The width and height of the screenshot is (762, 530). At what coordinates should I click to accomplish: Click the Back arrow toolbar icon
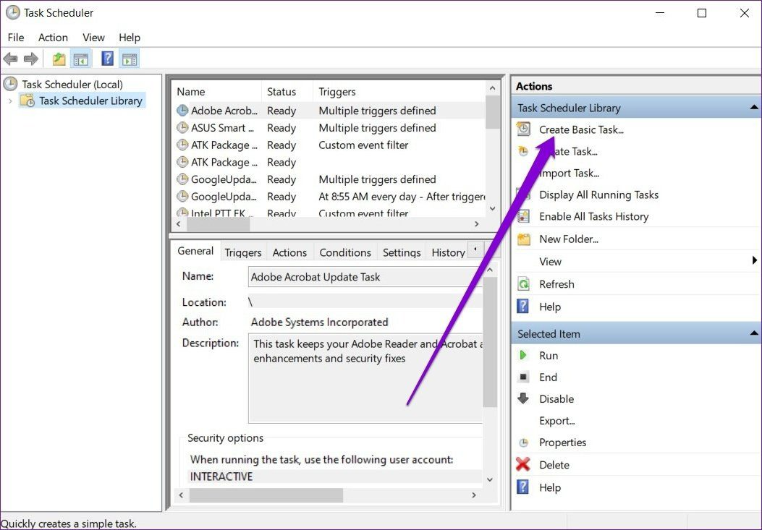tap(10, 59)
